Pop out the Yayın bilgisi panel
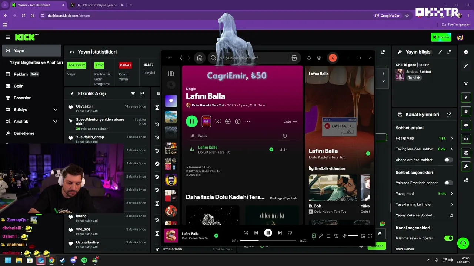 coord(449,52)
